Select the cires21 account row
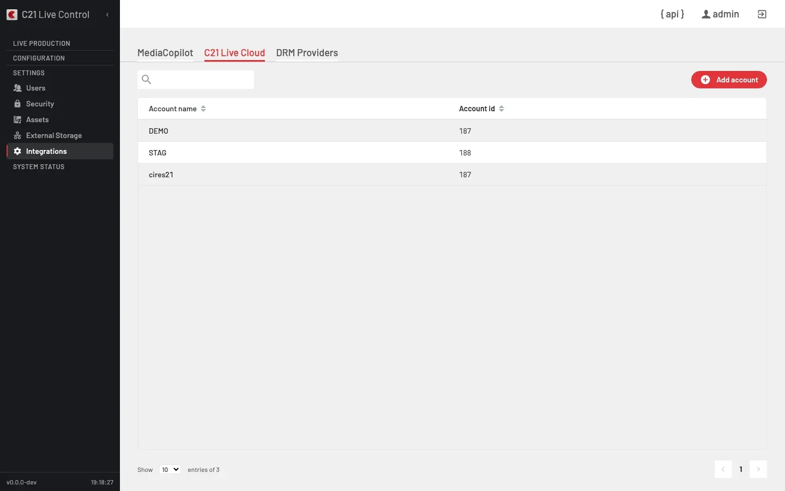Screen dimensions: 785x491 pyautogui.click(x=452, y=175)
